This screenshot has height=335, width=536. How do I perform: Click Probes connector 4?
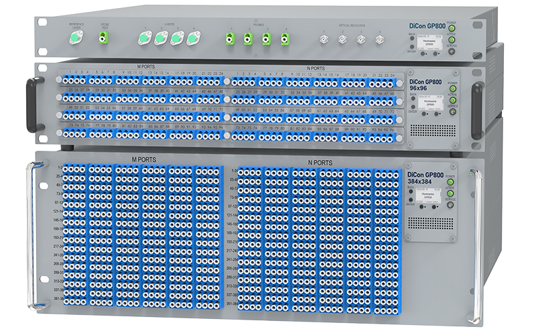click(x=285, y=39)
